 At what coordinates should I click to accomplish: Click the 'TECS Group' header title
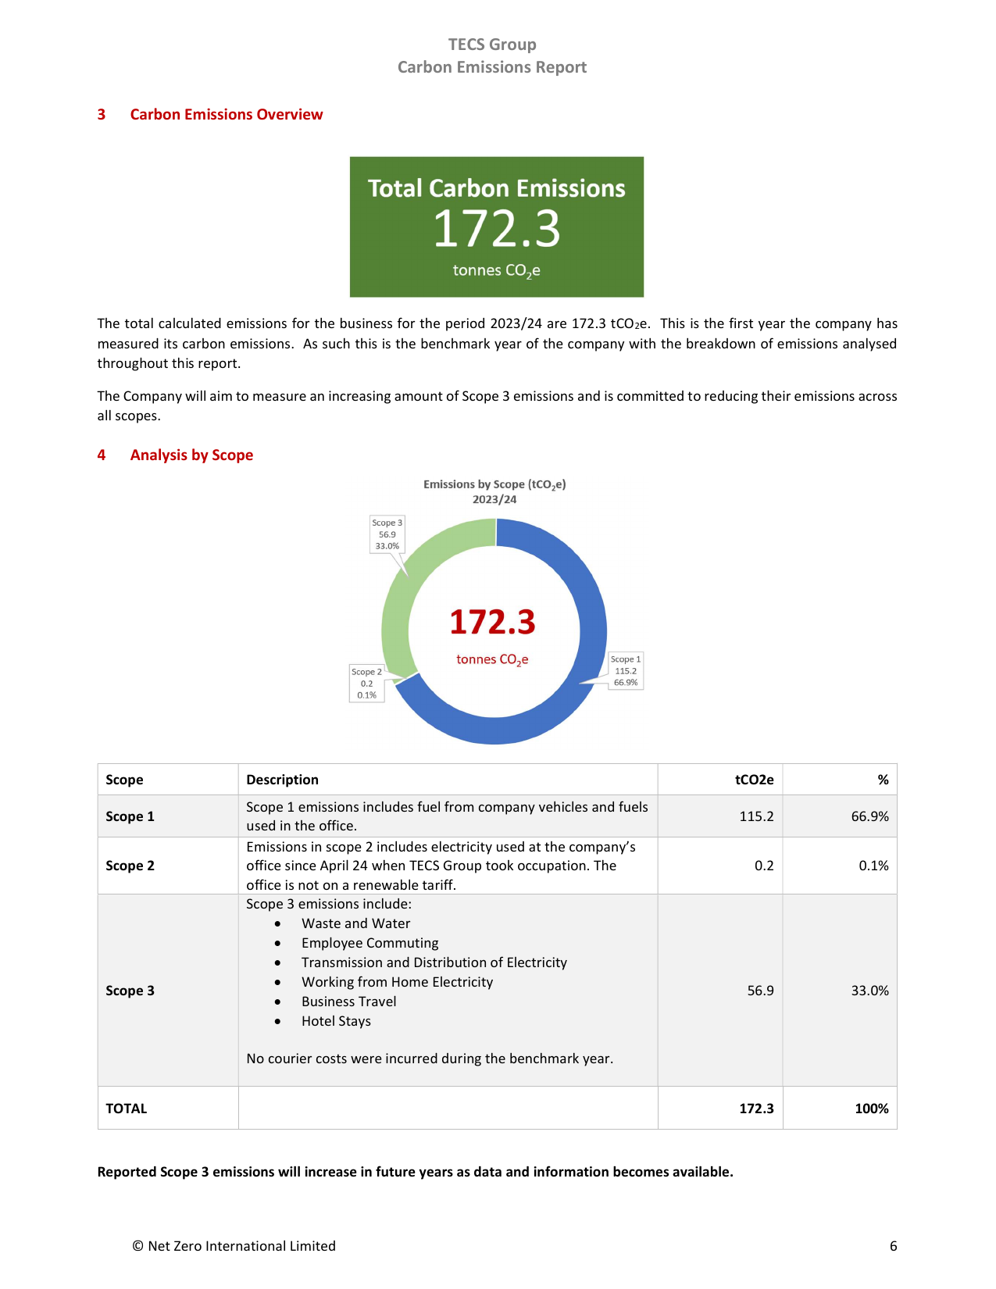point(492,45)
